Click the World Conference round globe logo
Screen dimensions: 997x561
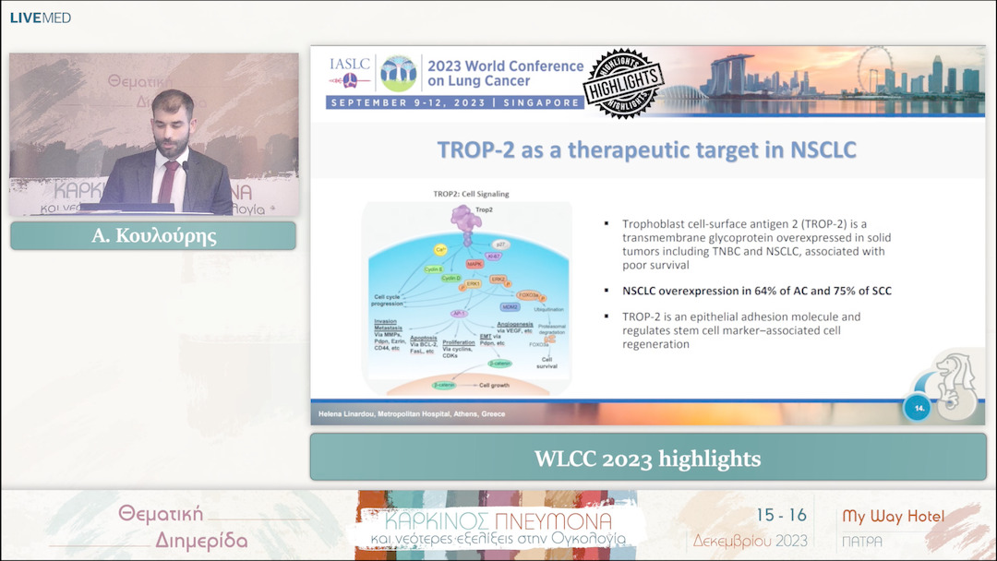(x=399, y=73)
